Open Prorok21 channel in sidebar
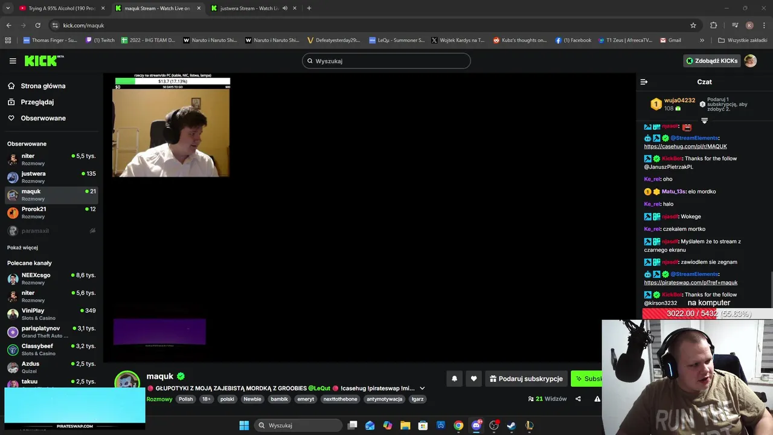Screen dimensions: 773x435 tap(51, 213)
